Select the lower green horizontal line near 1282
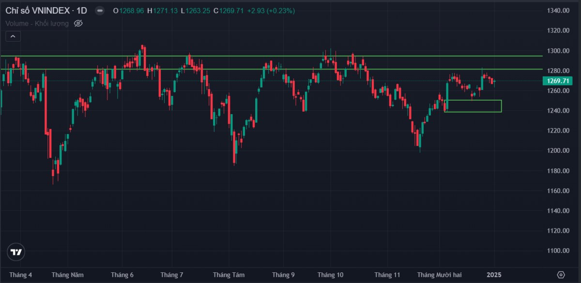The height and width of the screenshot is (283, 581). (271, 69)
